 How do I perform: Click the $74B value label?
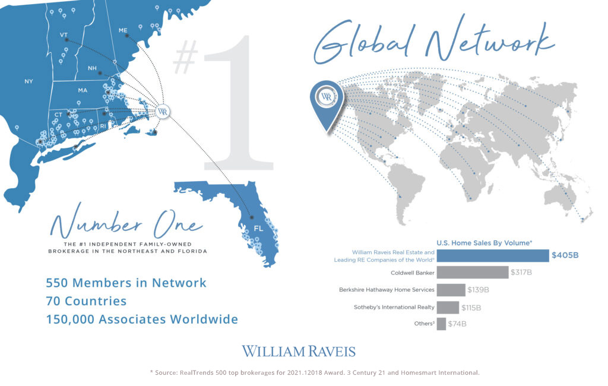click(457, 324)
